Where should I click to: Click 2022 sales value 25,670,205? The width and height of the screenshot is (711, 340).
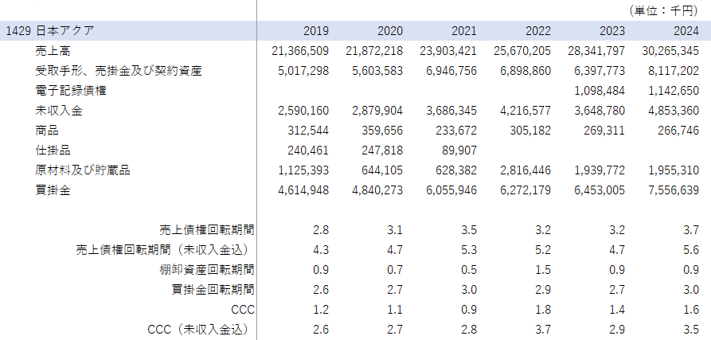pyautogui.click(x=522, y=51)
